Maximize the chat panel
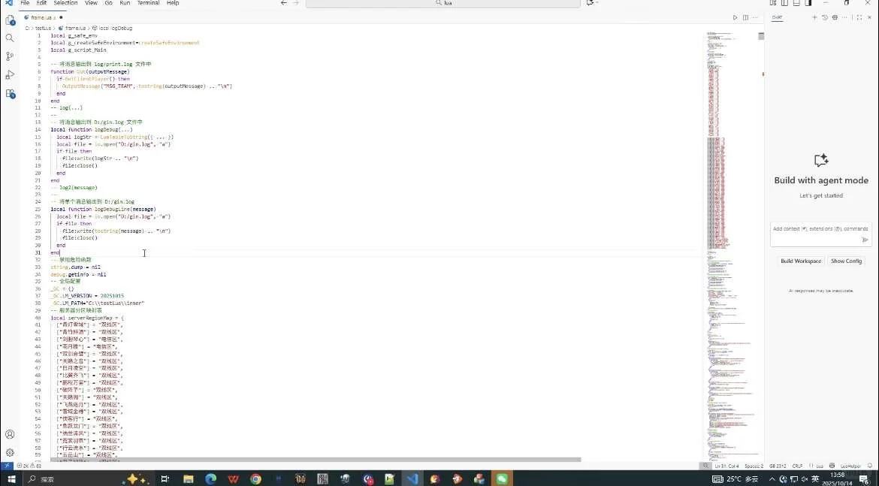 (x=859, y=17)
